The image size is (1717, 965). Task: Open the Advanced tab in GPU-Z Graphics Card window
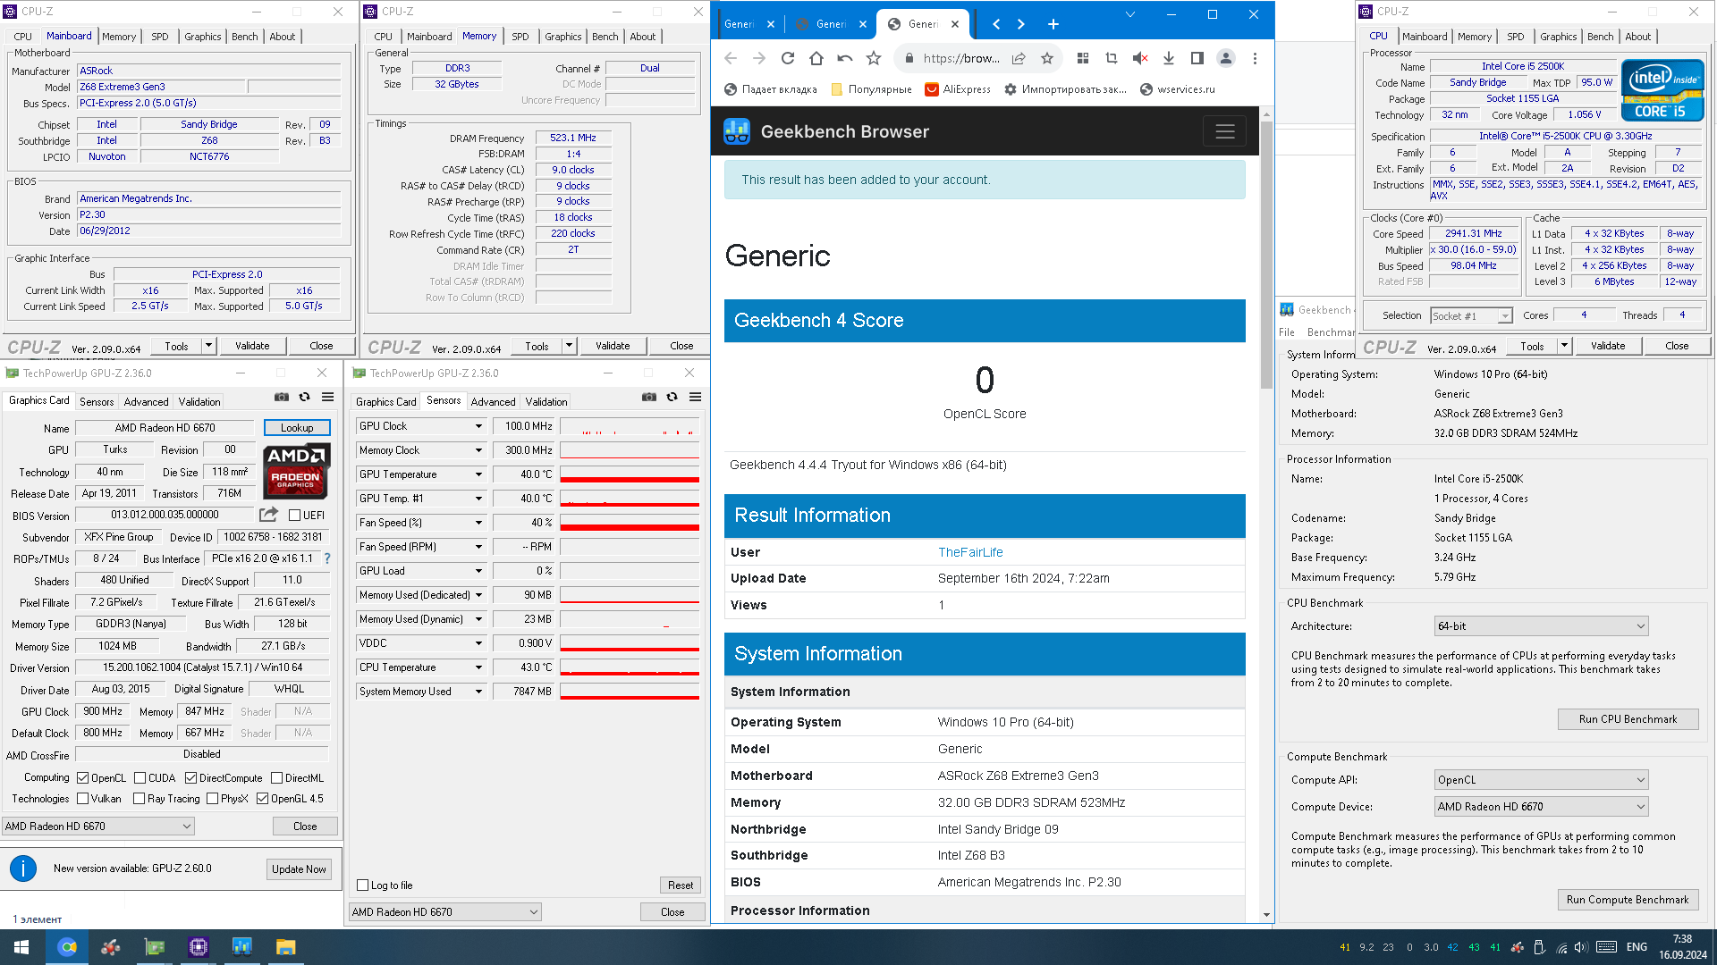click(x=146, y=402)
